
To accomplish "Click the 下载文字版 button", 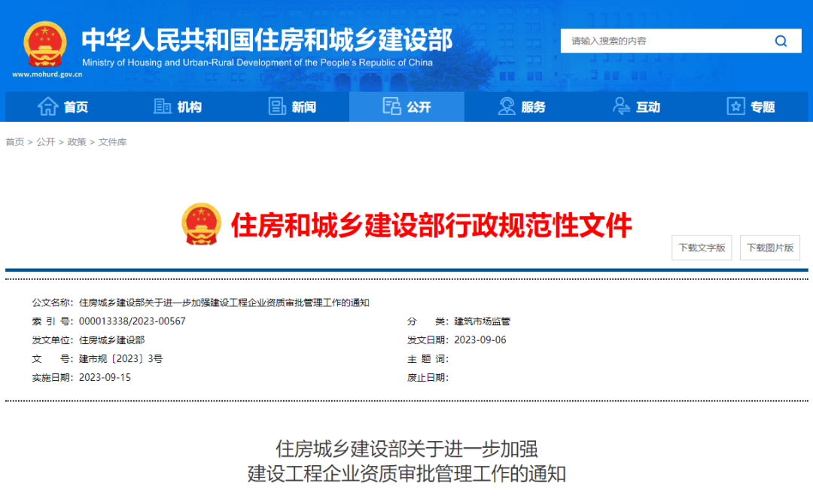I will pyautogui.click(x=702, y=247).
